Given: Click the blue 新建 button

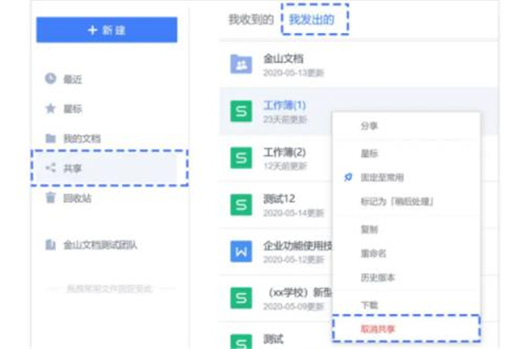Looking at the screenshot, I should click(x=107, y=30).
